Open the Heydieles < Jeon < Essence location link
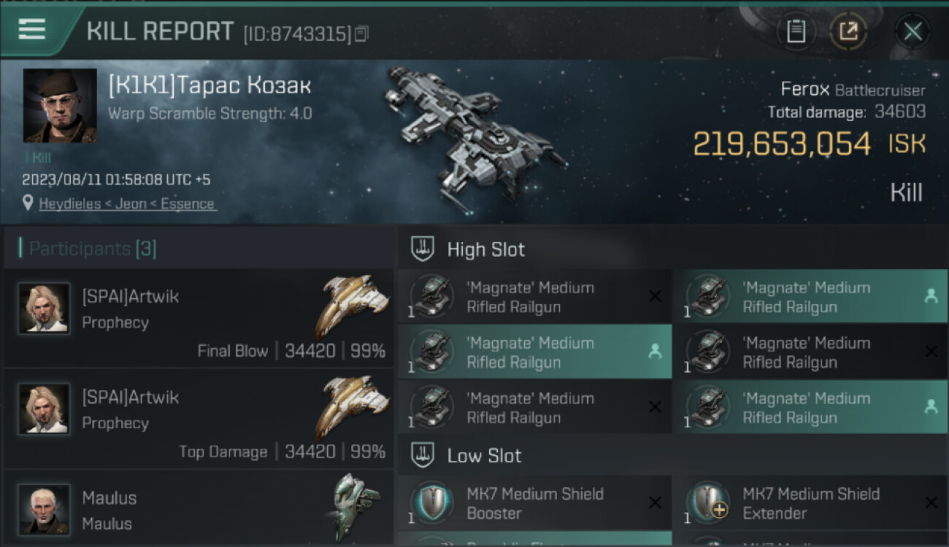The image size is (949, 547). (127, 204)
